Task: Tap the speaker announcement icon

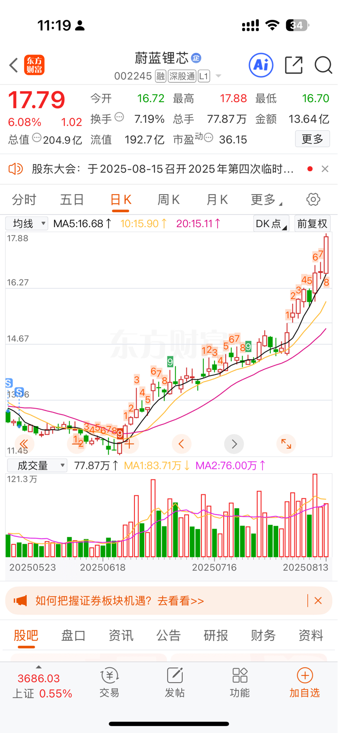Action: pyautogui.click(x=15, y=169)
